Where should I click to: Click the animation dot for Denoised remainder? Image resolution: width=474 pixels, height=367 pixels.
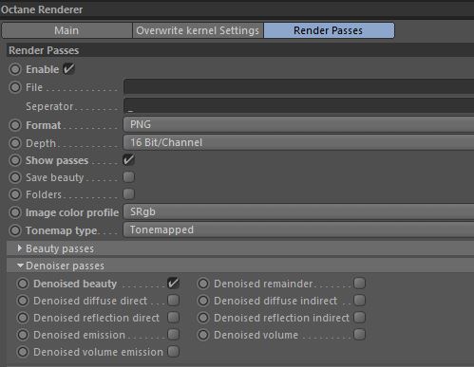[x=203, y=284]
